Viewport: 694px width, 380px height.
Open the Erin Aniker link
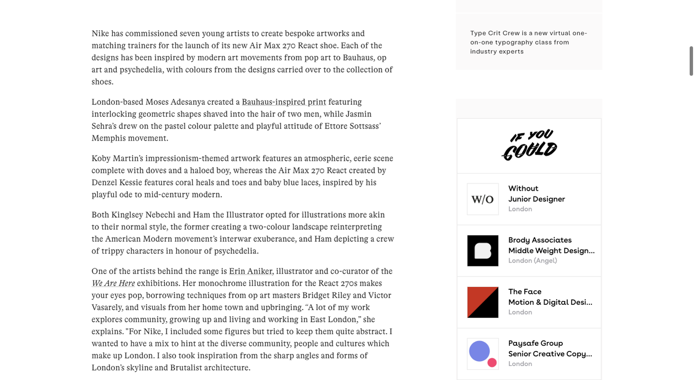[251, 271]
